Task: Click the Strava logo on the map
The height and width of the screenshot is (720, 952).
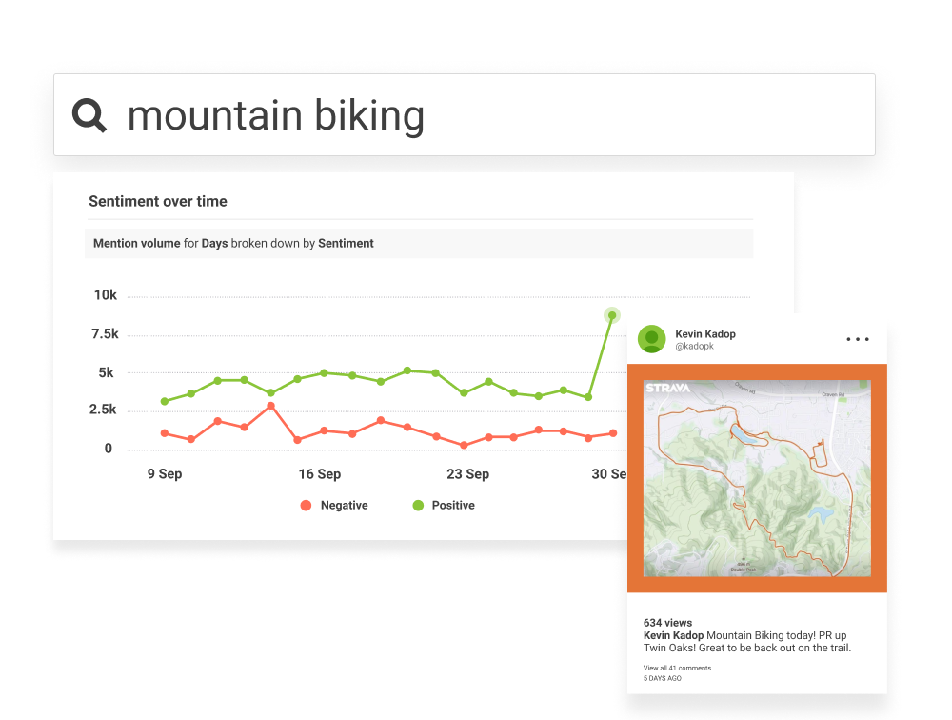Action: [x=666, y=389]
